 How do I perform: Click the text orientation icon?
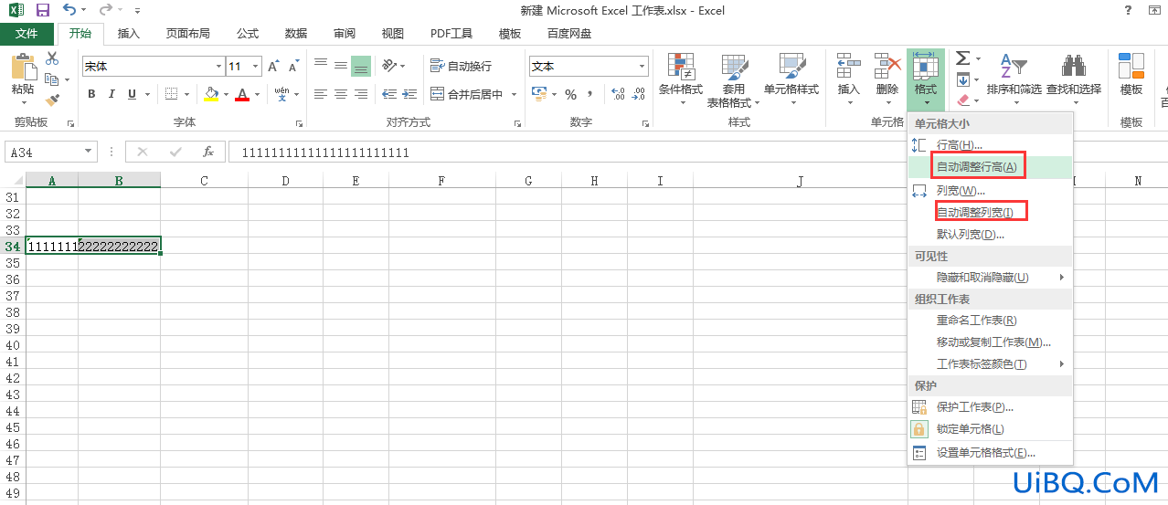[390, 66]
